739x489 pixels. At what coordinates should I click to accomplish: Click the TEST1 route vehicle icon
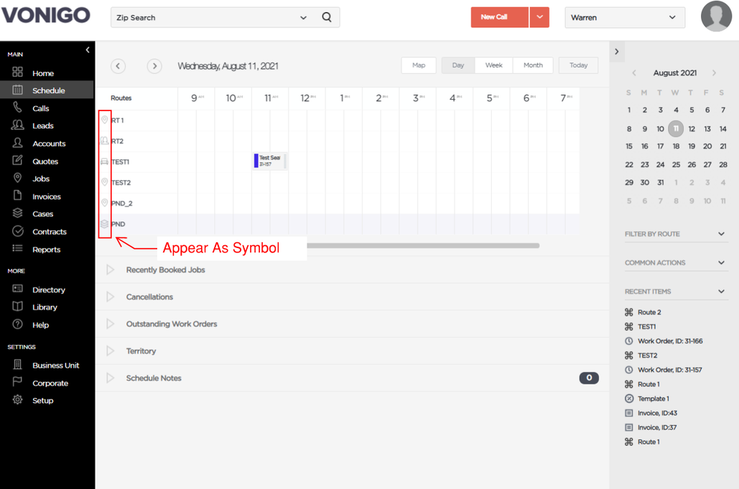[x=105, y=161]
